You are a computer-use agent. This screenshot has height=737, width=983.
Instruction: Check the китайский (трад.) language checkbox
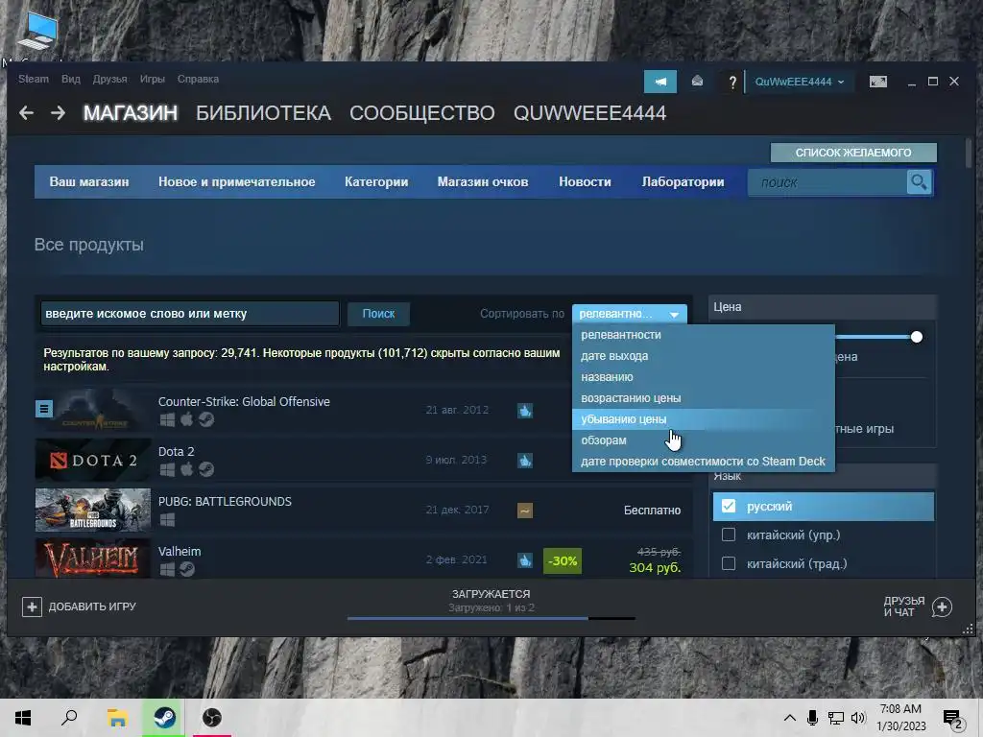729,563
